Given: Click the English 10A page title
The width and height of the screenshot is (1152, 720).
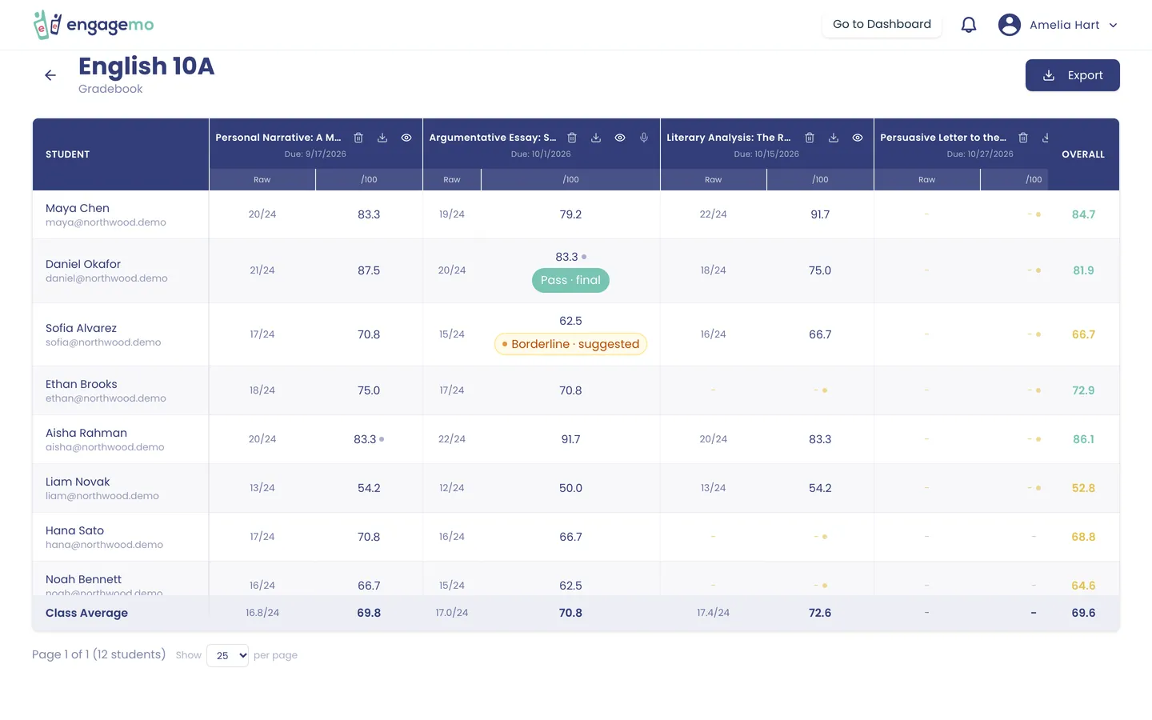Looking at the screenshot, I should click(146, 66).
